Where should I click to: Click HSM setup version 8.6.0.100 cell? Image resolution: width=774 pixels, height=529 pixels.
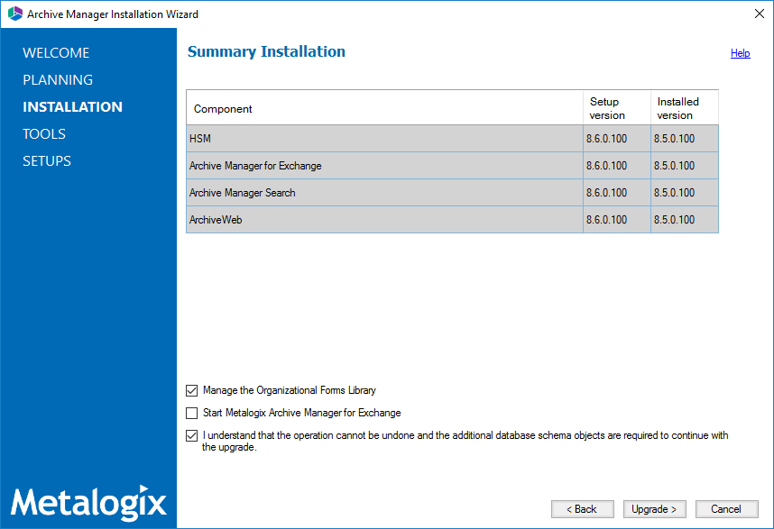point(616,139)
